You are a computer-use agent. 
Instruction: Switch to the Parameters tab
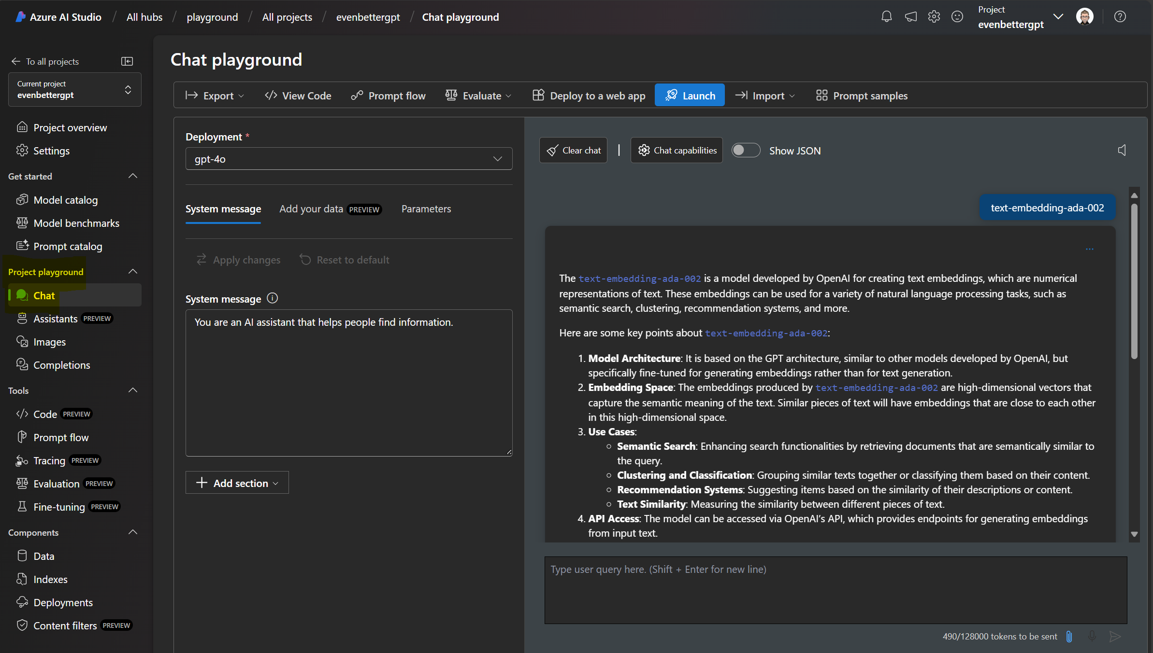[x=426, y=209]
